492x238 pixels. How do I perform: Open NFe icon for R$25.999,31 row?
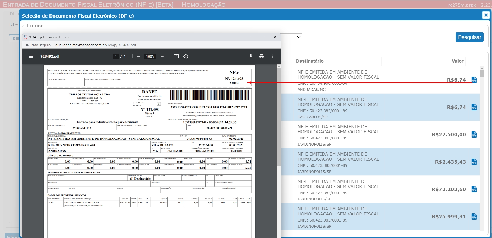point(474,216)
